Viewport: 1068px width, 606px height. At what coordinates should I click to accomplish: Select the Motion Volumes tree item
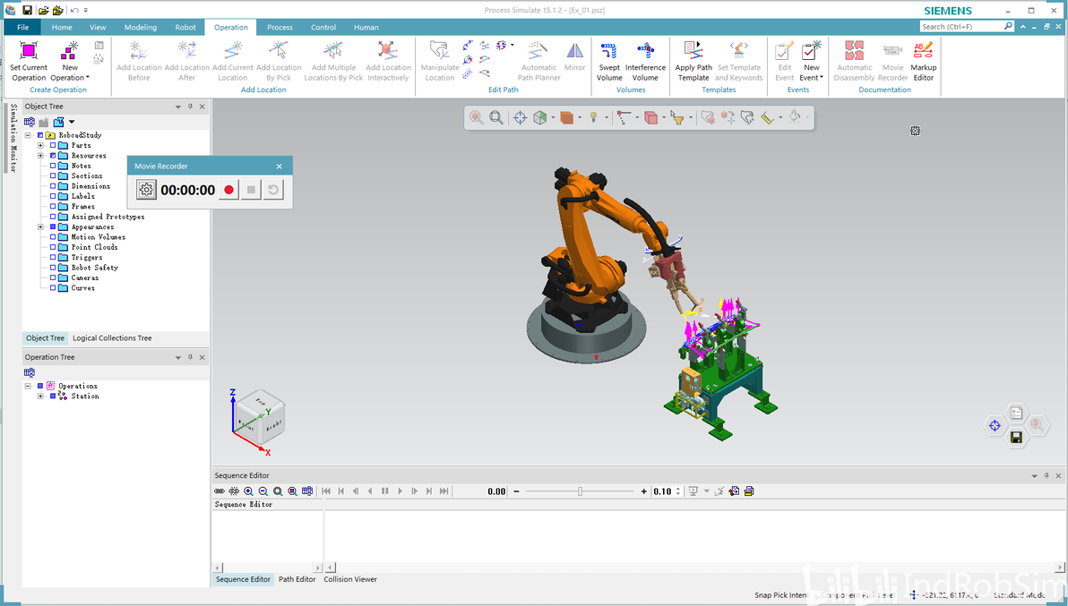(x=98, y=237)
